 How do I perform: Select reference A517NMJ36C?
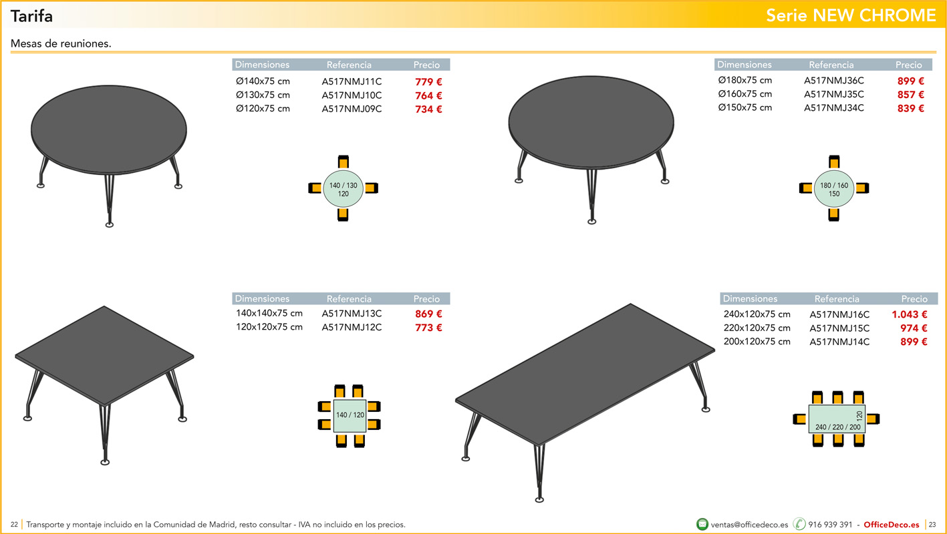click(834, 81)
